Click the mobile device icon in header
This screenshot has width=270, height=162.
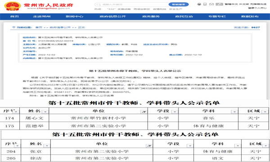pos(205,4)
